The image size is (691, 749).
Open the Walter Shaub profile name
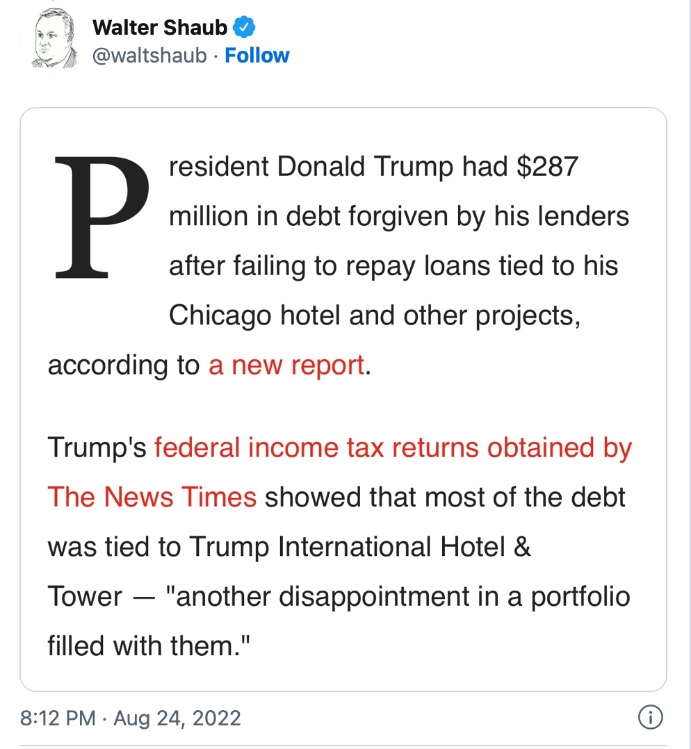tap(160, 28)
